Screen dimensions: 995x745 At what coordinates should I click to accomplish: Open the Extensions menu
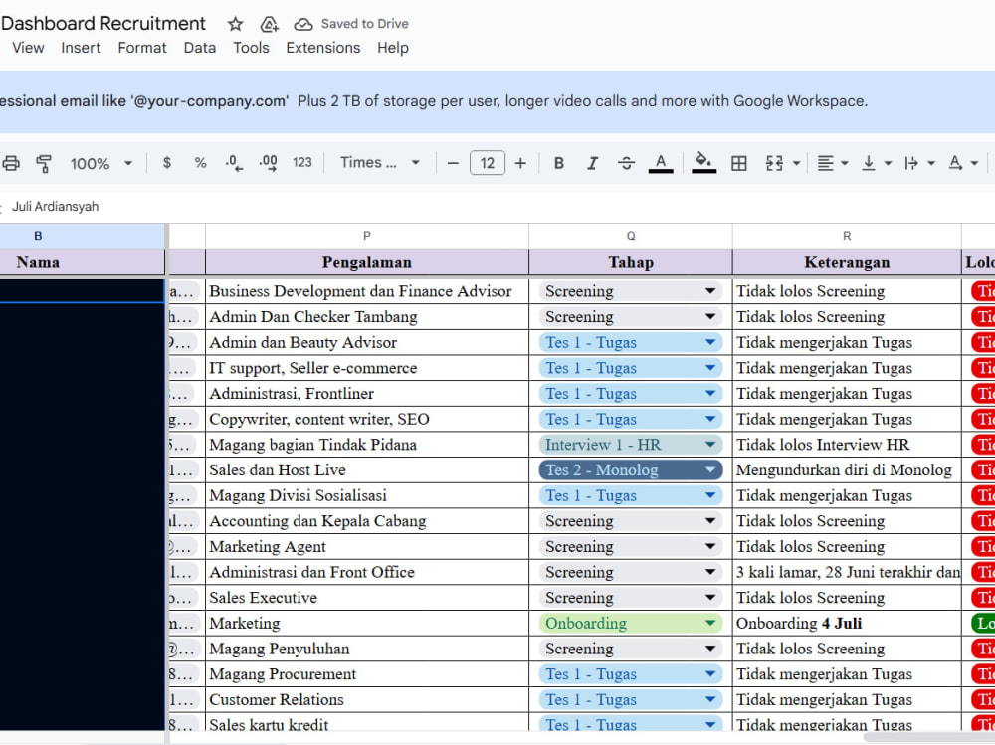323,48
